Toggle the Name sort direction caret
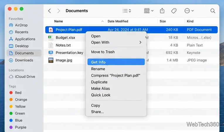 coord(102,21)
